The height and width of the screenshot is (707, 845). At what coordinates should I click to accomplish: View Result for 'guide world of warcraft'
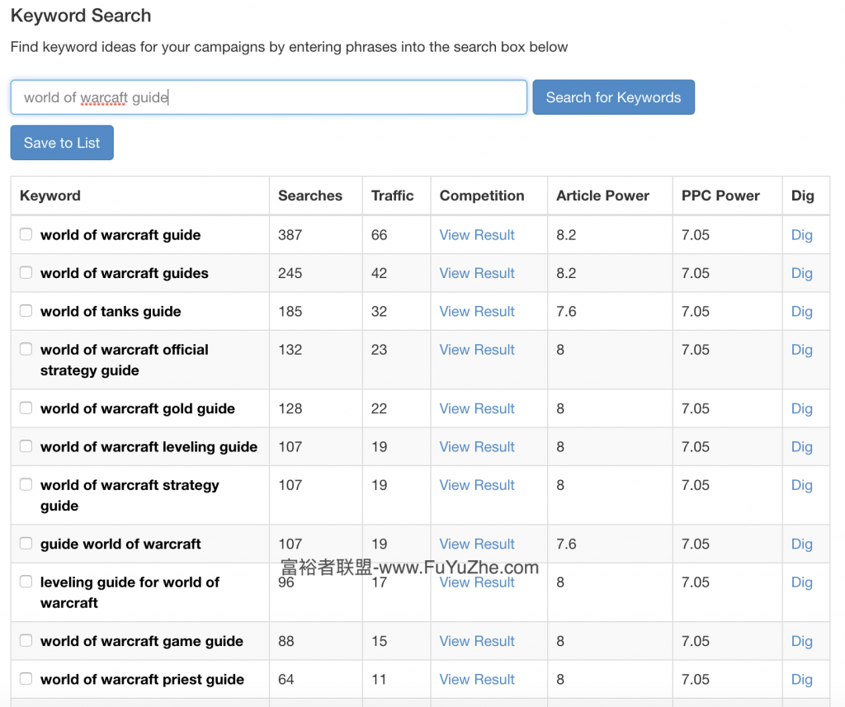click(477, 544)
